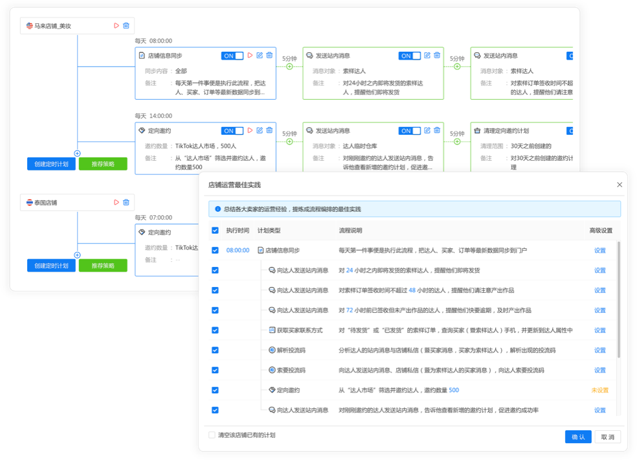Screen dimensions: 637x460
Task: Click the plus circle after 店铺信息同步 card
Action: [x=289, y=66]
